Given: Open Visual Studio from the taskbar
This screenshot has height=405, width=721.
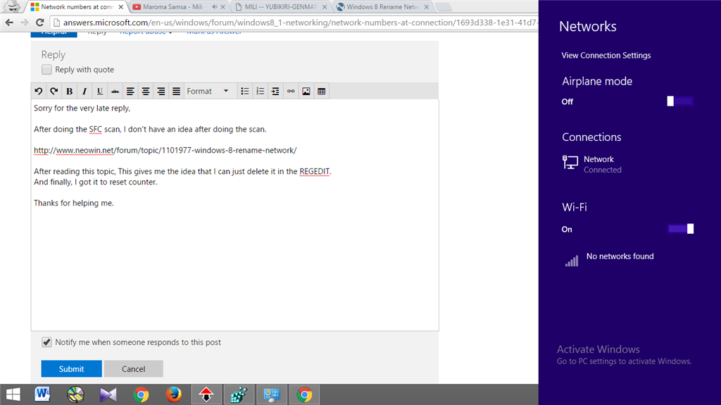Looking at the screenshot, I should (108, 394).
